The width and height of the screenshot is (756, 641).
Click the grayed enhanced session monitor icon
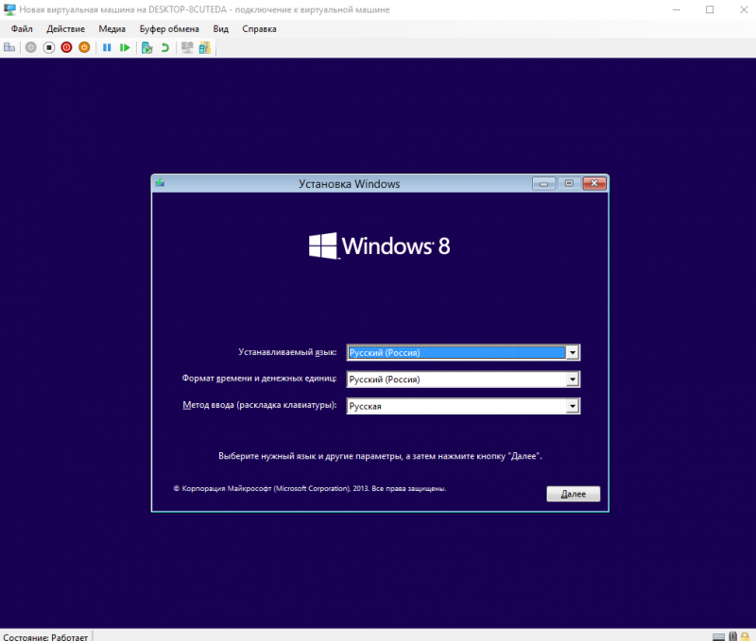(x=187, y=47)
